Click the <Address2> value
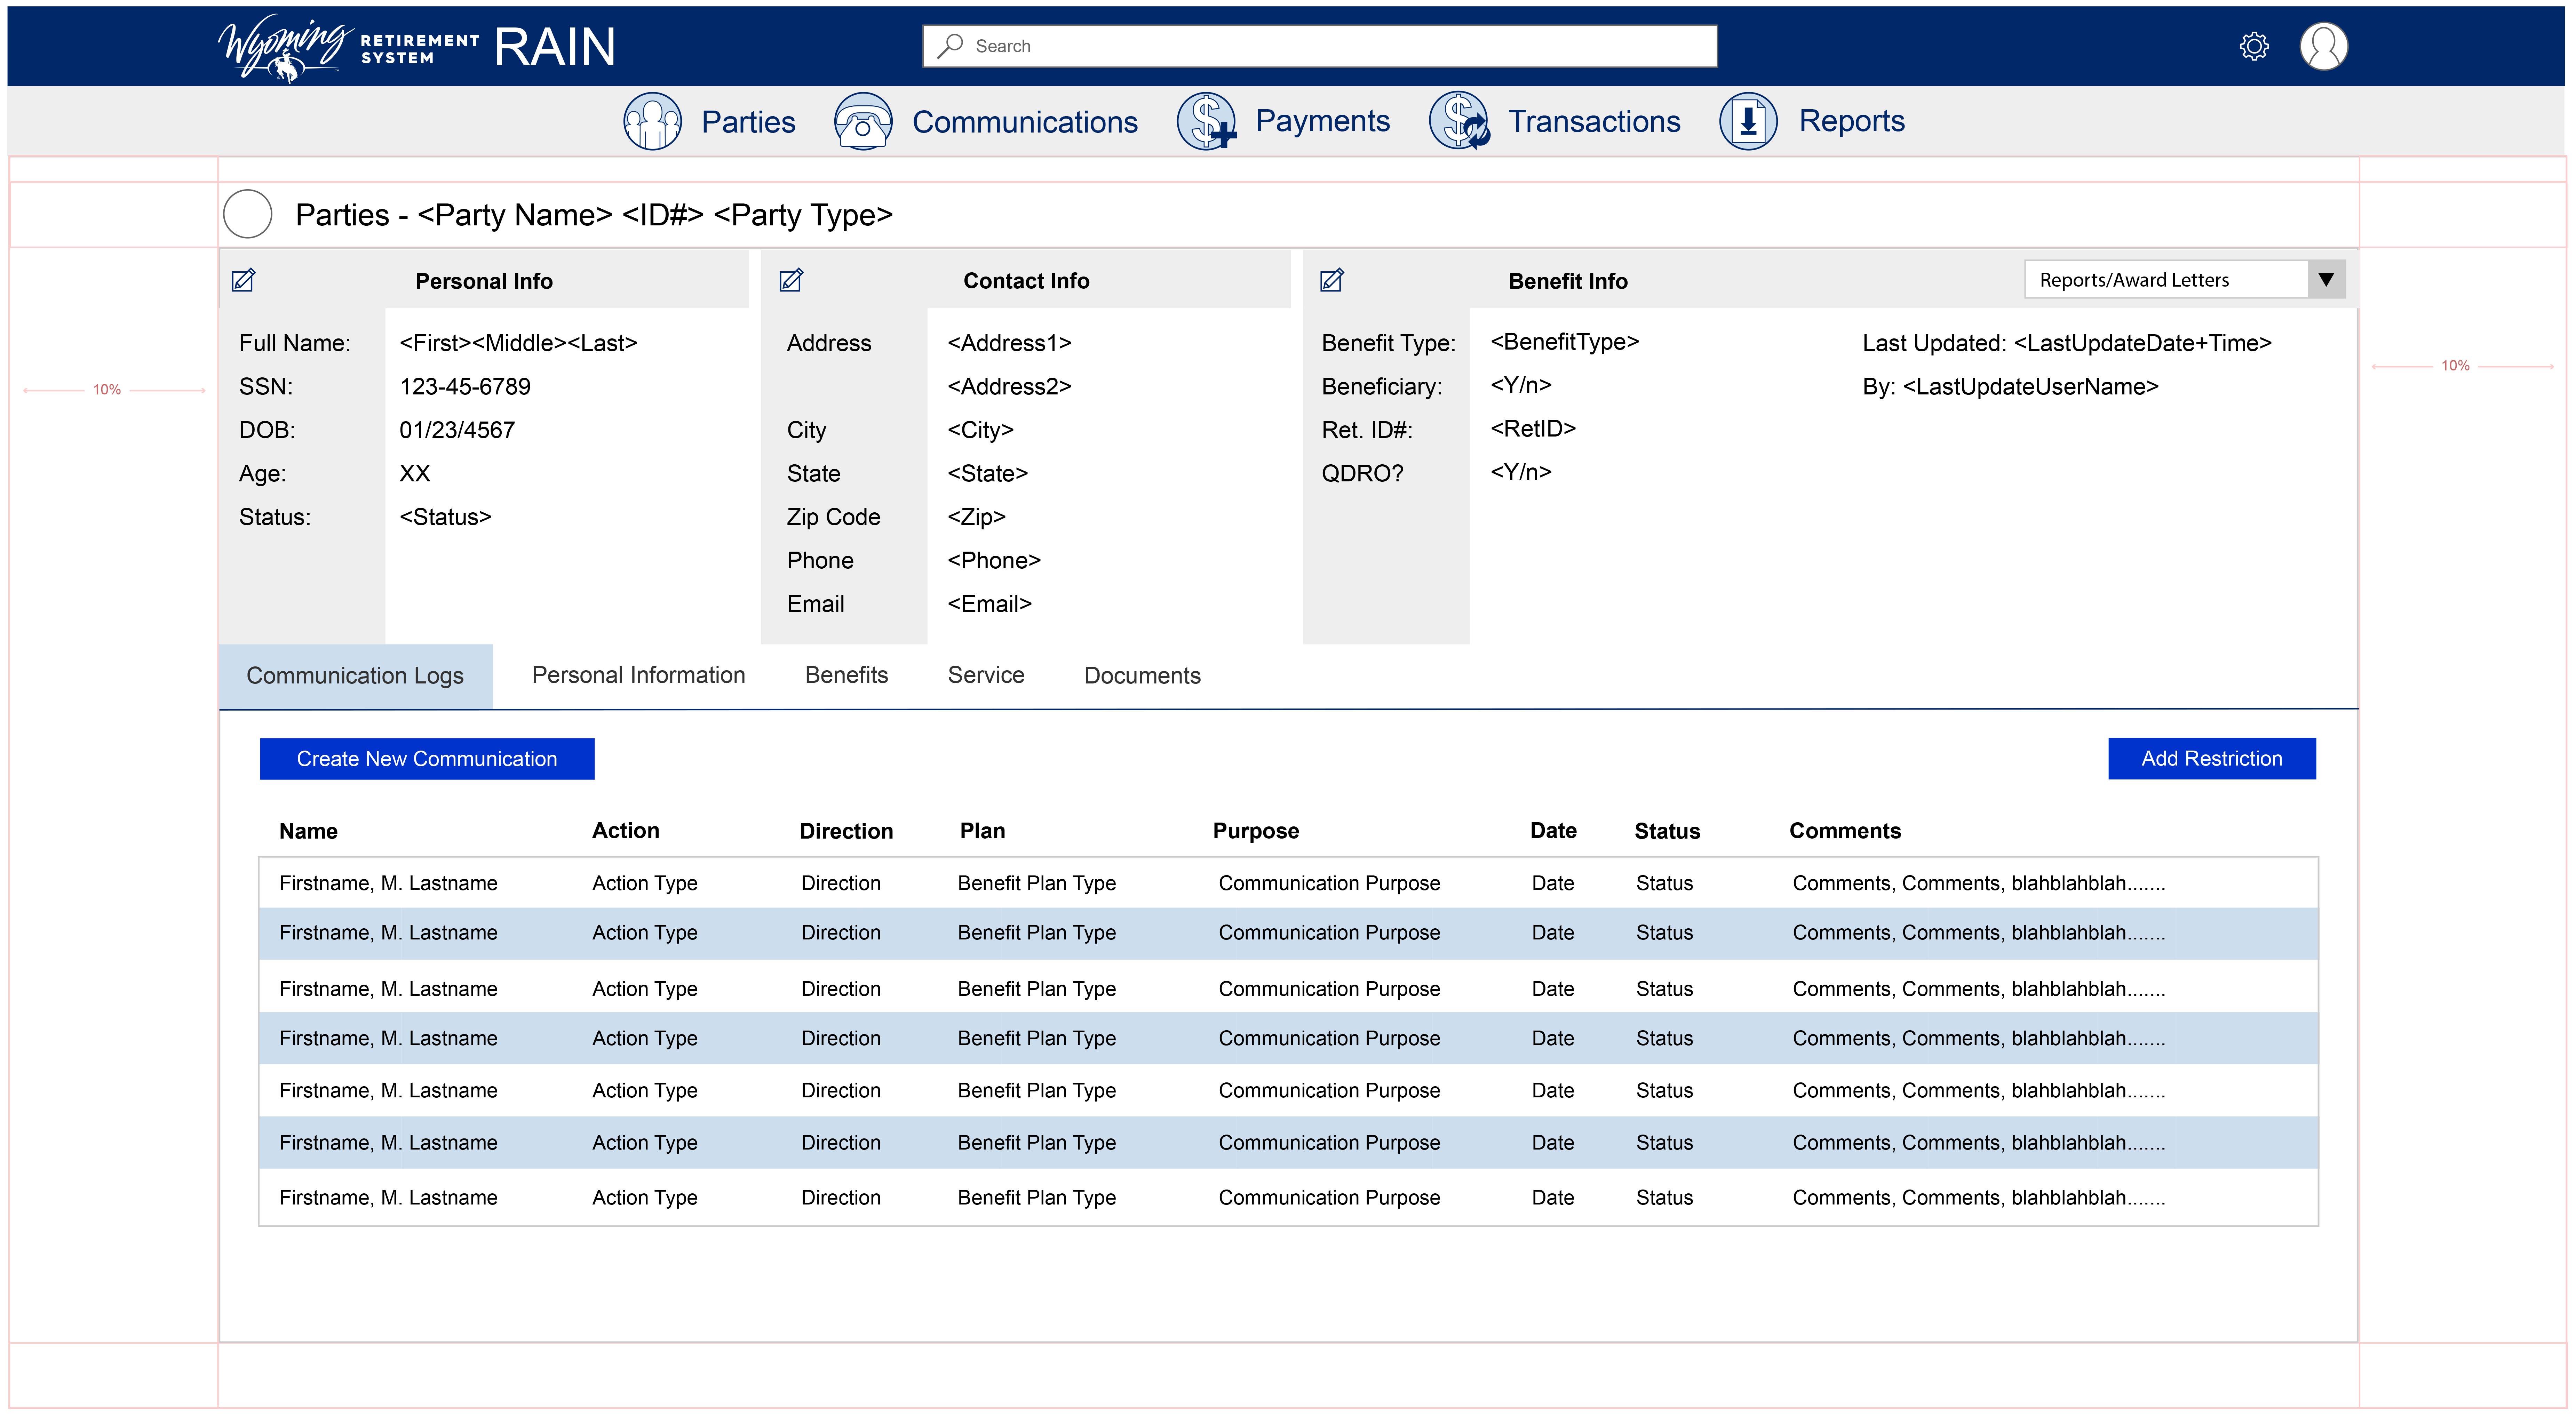Viewport: 2576px width, 1417px height. click(1009, 387)
